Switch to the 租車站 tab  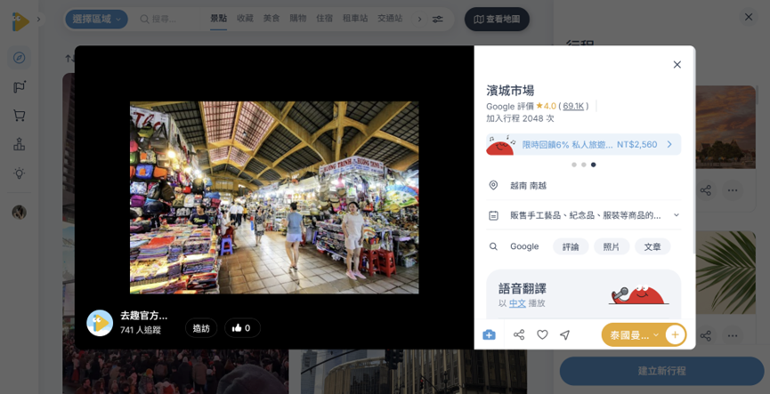click(x=355, y=19)
